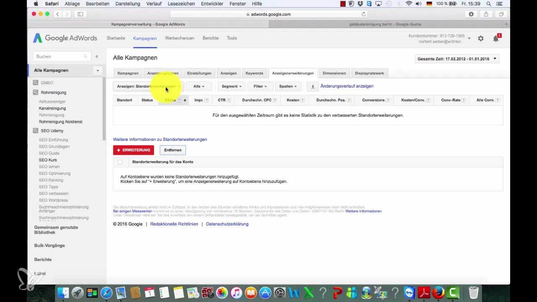537x302 pixels.
Task: Open Safari compass icon in dock
Action: (x=107, y=292)
